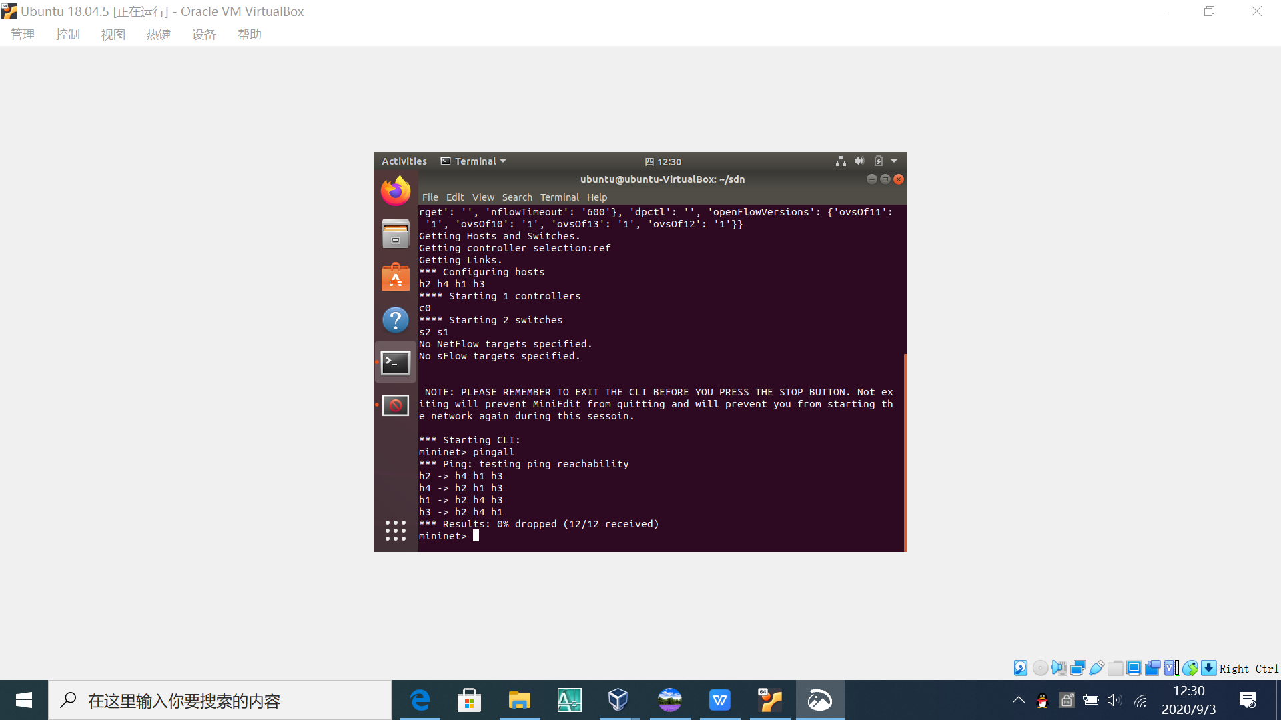Launch Ubuntu Software from the dock

click(x=396, y=277)
